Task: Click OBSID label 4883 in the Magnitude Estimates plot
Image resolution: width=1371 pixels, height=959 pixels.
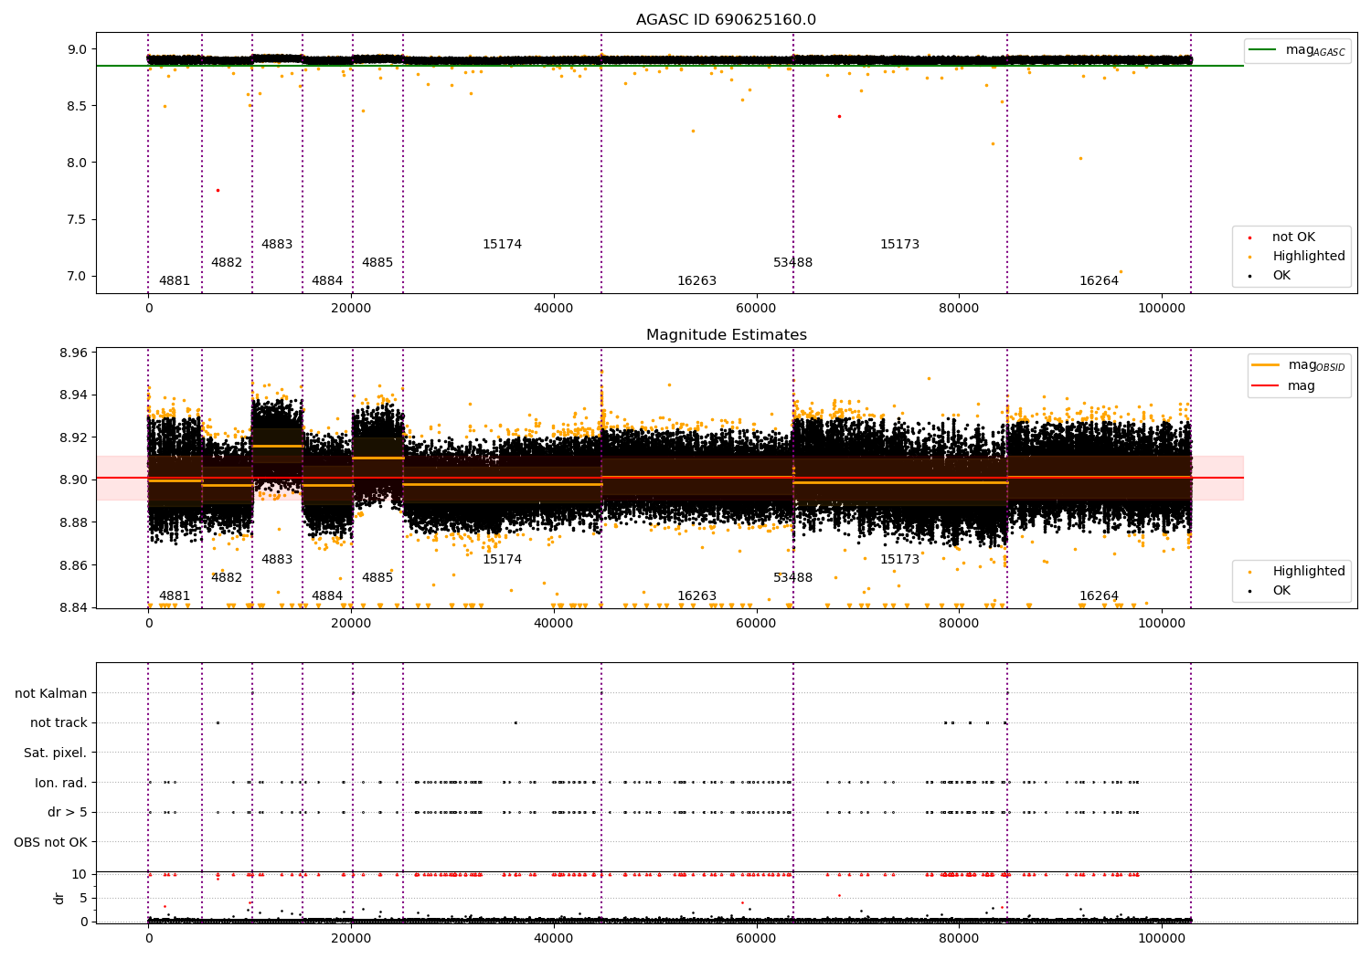Action: (x=277, y=560)
